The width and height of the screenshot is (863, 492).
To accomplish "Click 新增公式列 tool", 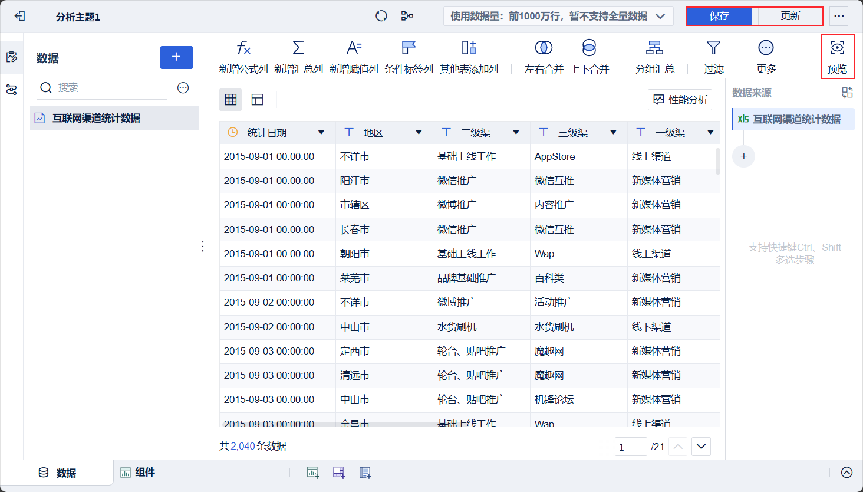I will [243, 57].
